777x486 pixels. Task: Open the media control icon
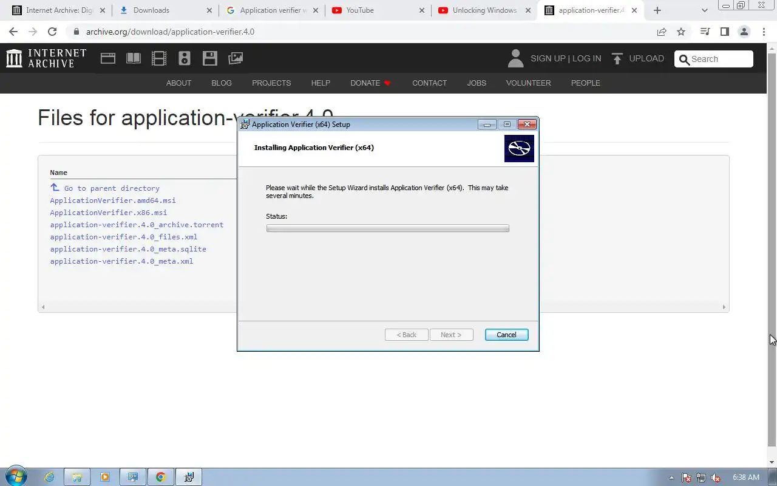click(705, 32)
